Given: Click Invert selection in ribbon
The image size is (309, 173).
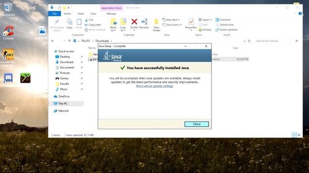Looking at the screenshot, I should [226, 30].
